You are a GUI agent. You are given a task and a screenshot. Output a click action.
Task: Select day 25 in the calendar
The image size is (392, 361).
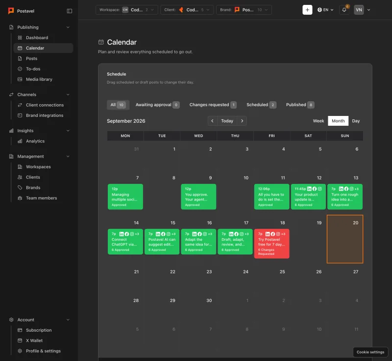pyautogui.click(x=272, y=278)
